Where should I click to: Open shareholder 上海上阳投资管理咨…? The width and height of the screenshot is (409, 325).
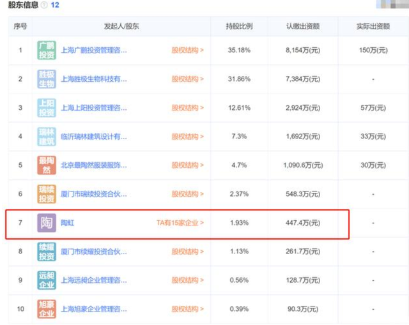coord(94,108)
